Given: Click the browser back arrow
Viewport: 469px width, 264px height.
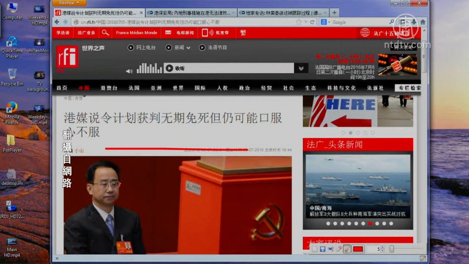Looking at the screenshot, I should pyautogui.click(x=57, y=22).
